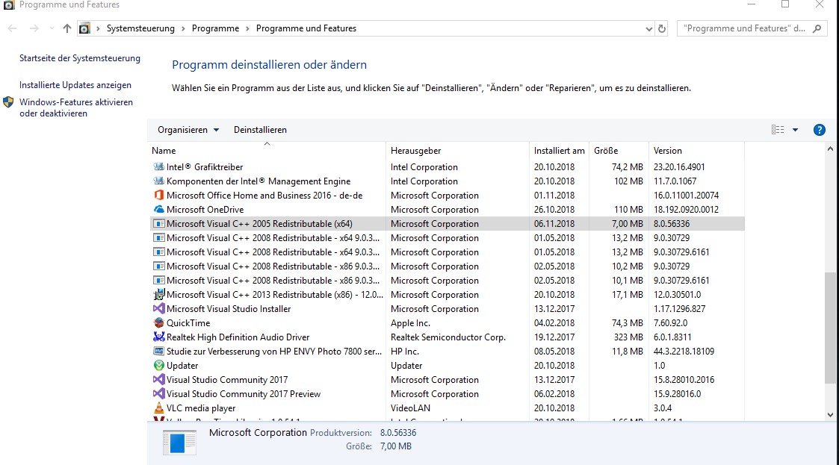Expand the view options dropdown arrow

pos(795,130)
